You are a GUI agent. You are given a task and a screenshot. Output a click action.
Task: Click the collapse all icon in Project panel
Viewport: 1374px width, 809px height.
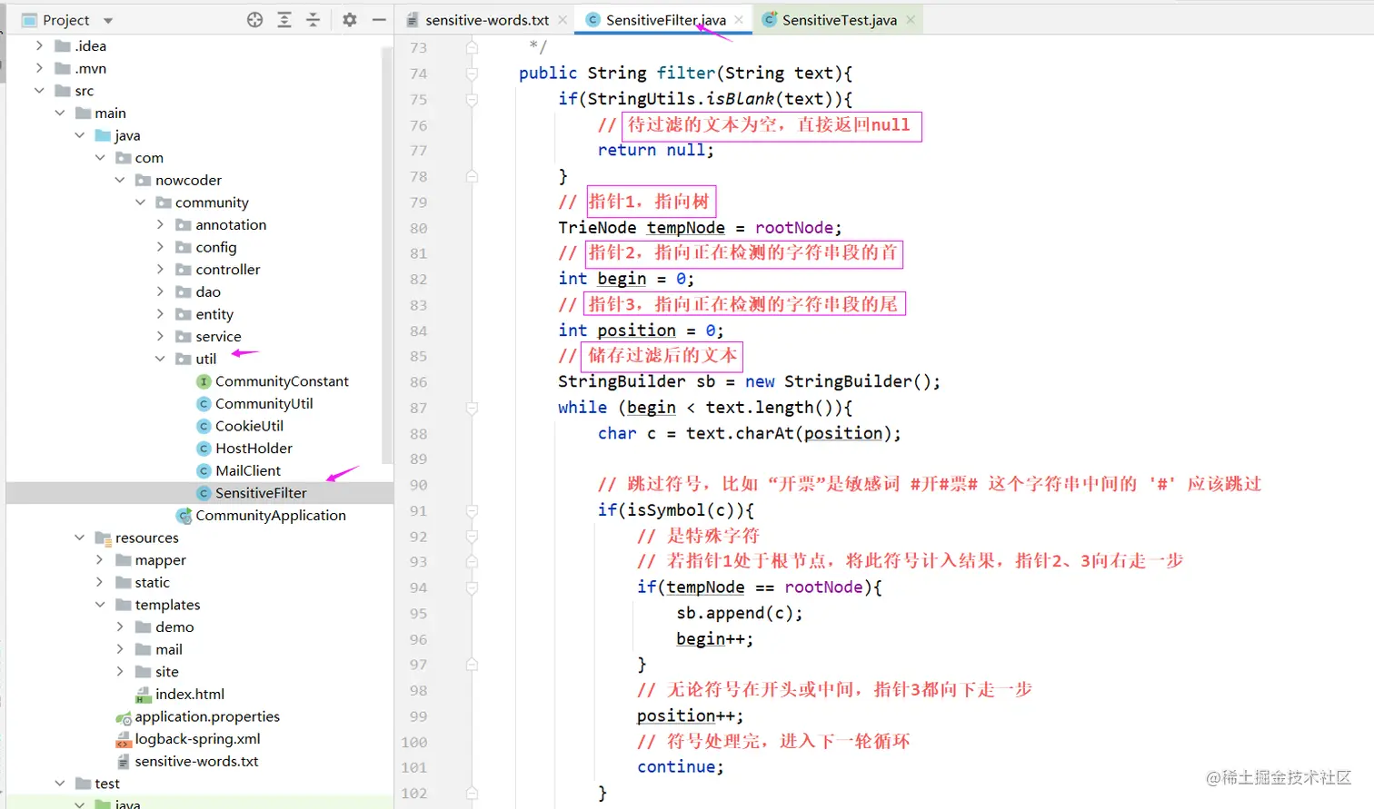pos(314,20)
